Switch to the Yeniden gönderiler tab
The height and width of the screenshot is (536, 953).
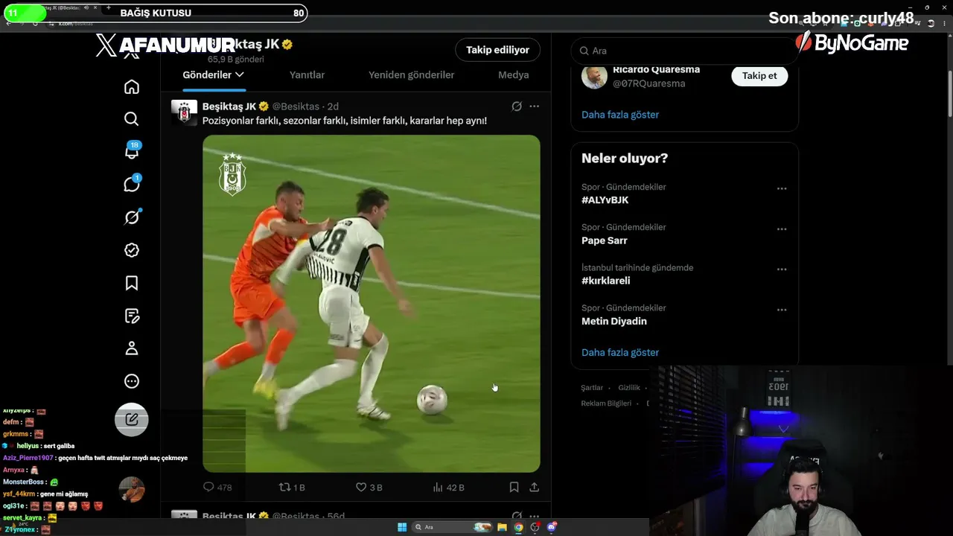[x=411, y=74]
